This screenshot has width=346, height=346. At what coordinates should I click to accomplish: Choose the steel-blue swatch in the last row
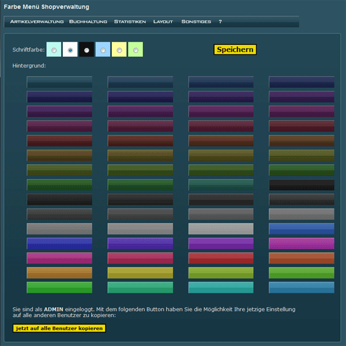coord(302,288)
